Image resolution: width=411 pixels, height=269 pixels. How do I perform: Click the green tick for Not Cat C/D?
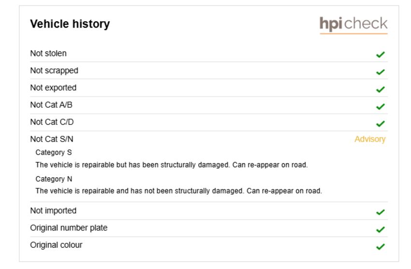pyautogui.click(x=381, y=124)
